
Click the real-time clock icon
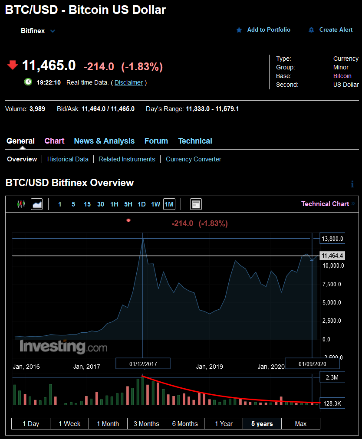pyautogui.click(x=28, y=82)
